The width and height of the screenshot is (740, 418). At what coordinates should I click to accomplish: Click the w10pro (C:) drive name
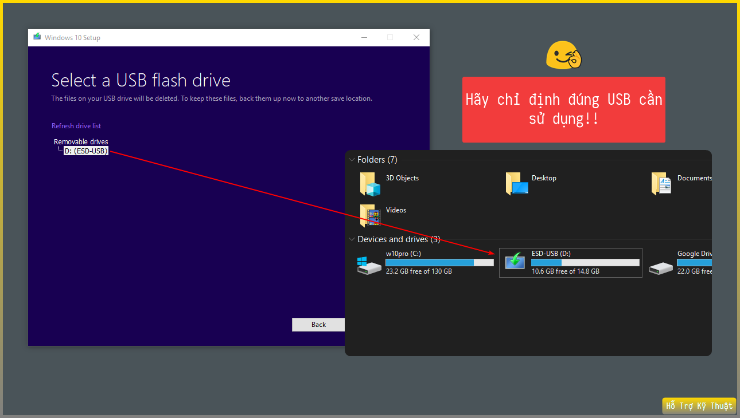point(404,254)
